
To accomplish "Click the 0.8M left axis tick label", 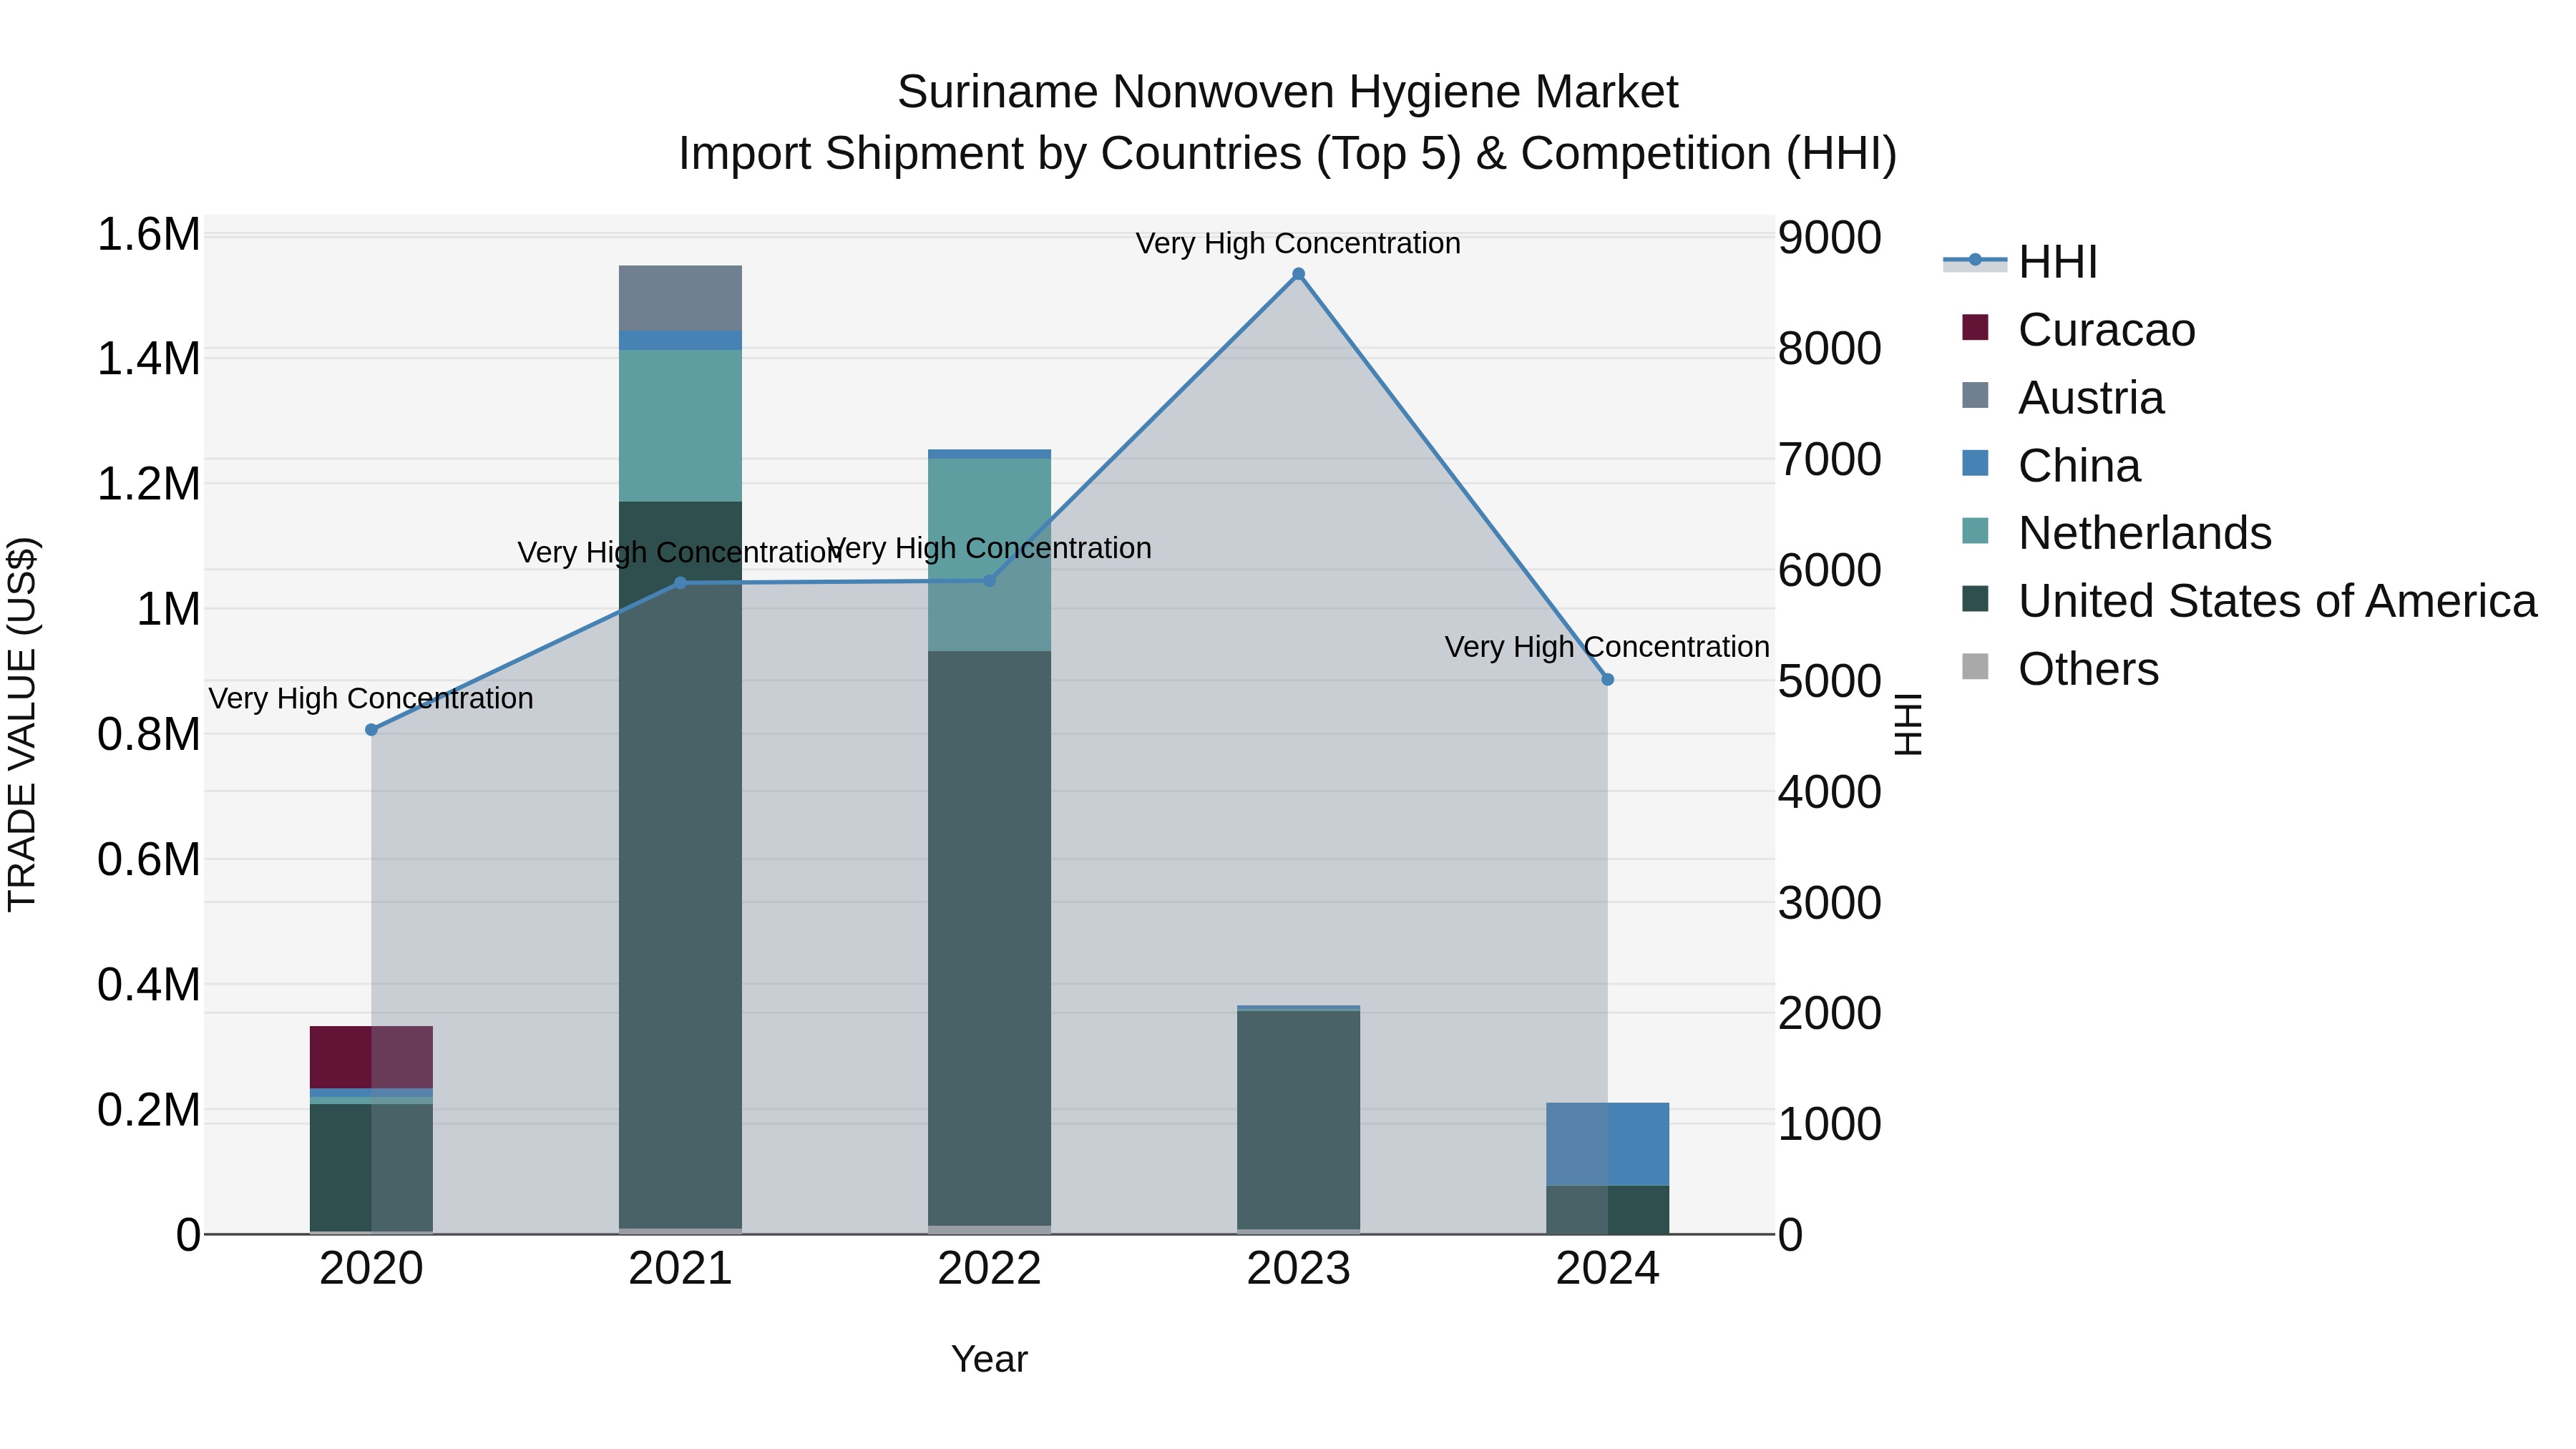I will tap(148, 734).
